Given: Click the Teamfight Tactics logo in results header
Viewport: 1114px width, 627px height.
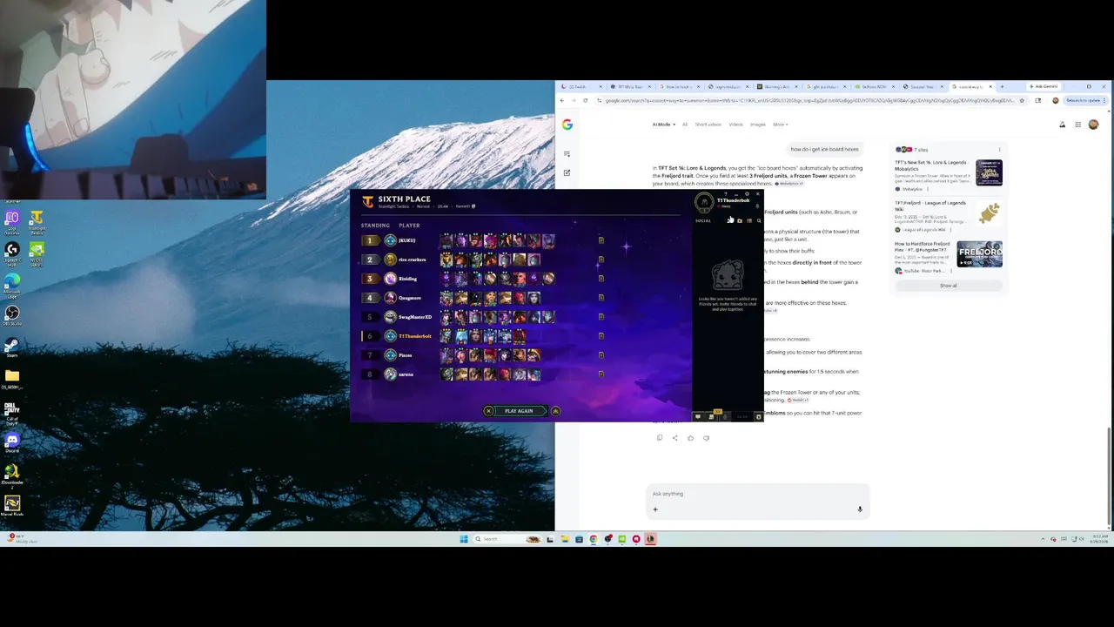Looking at the screenshot, I should coord(367,202).
